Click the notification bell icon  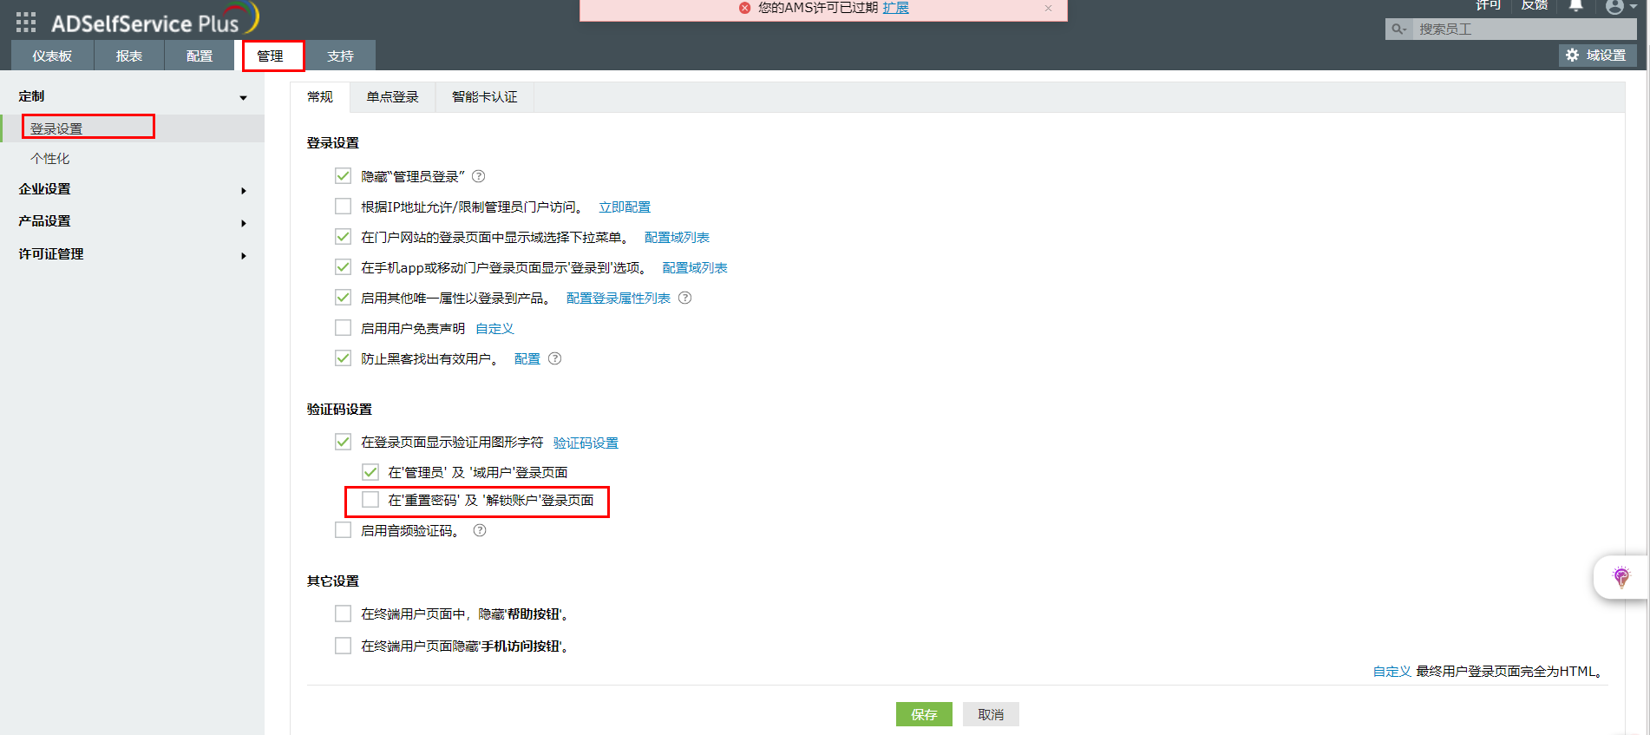click(x=1576, y=6)
